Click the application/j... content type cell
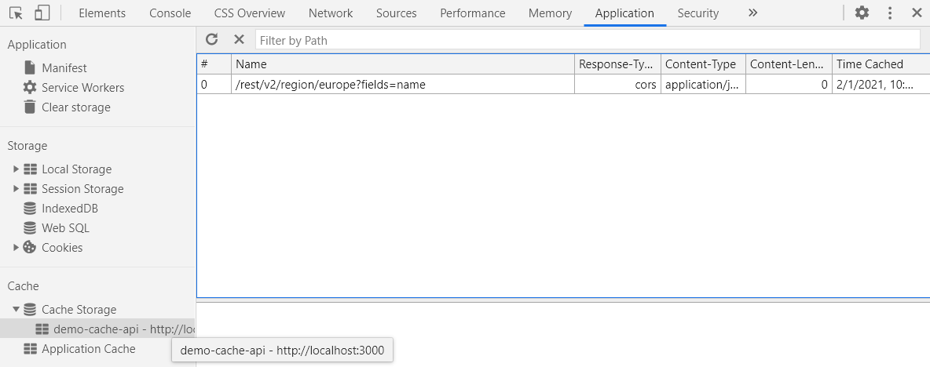 coord(703,85)
